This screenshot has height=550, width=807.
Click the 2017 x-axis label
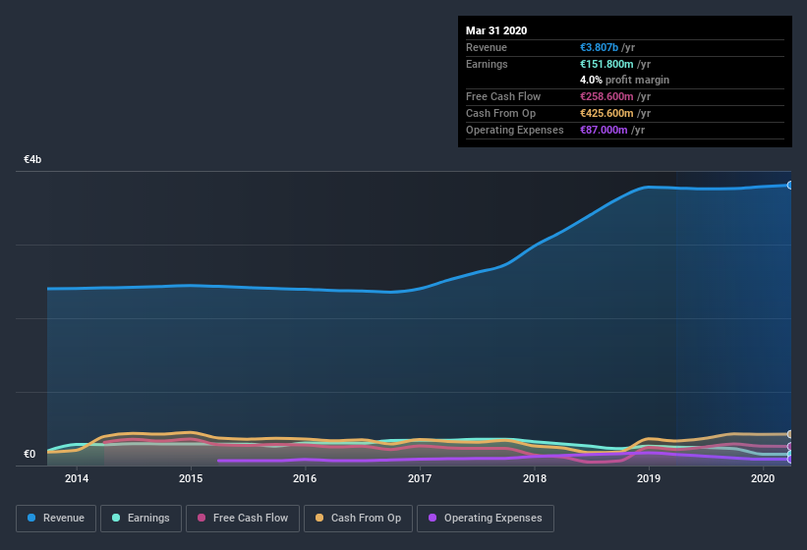420,478
